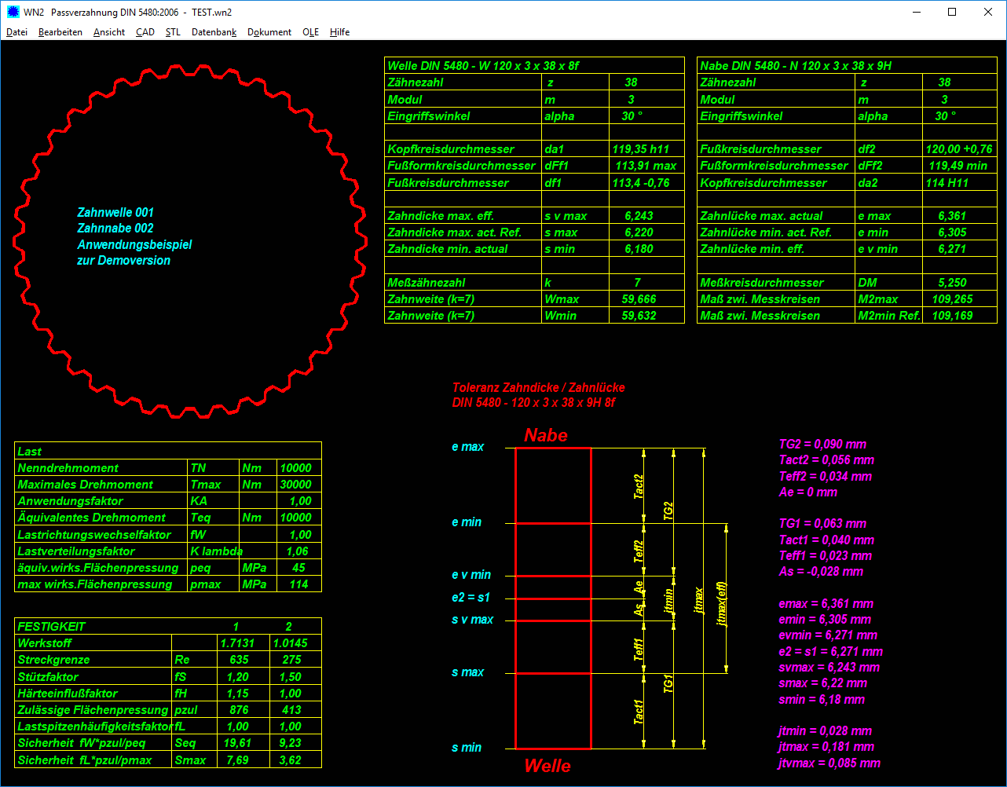The image size is (1007, 787).
Task: Maximize the WN2 window
Action: 952,12
